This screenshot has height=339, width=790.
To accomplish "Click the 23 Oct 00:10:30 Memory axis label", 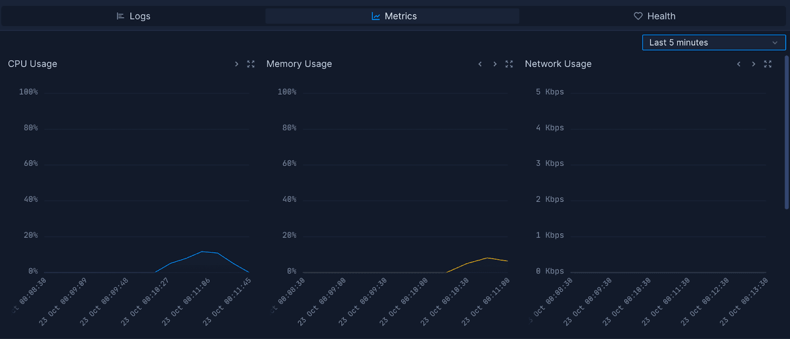I will [444, 302].
